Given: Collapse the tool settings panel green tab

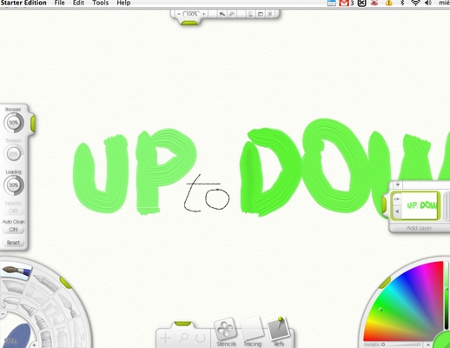Looking at the screenshot, I should coord(33,123).
